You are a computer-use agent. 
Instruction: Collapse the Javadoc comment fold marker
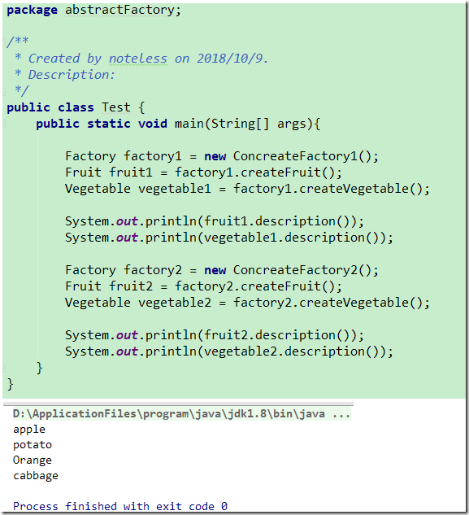[4, 41]
